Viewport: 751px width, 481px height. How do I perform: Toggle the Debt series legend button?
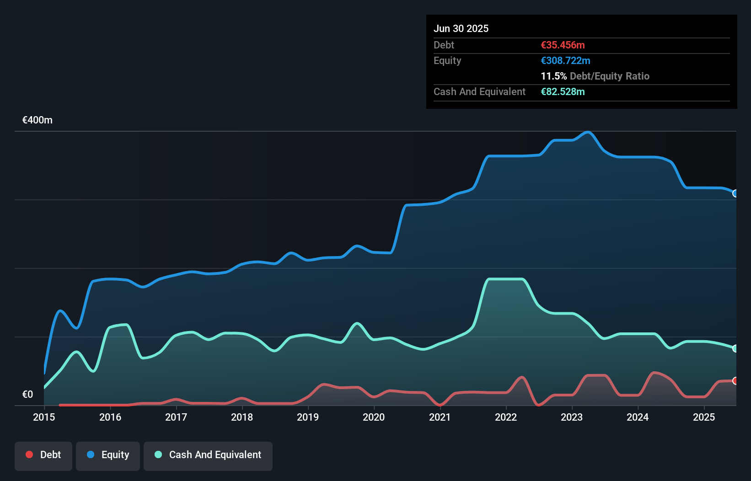43,455
